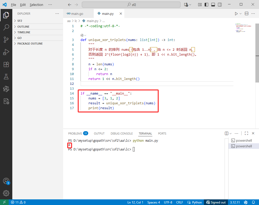Expand the GO section
Viewport: 259px width, 205px height.
coord(38,38)
